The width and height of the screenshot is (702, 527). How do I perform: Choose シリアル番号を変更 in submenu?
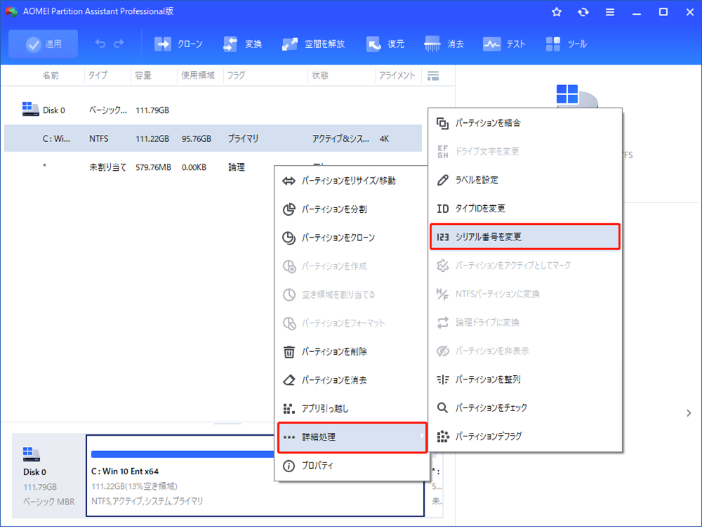[x=524, y=237]
